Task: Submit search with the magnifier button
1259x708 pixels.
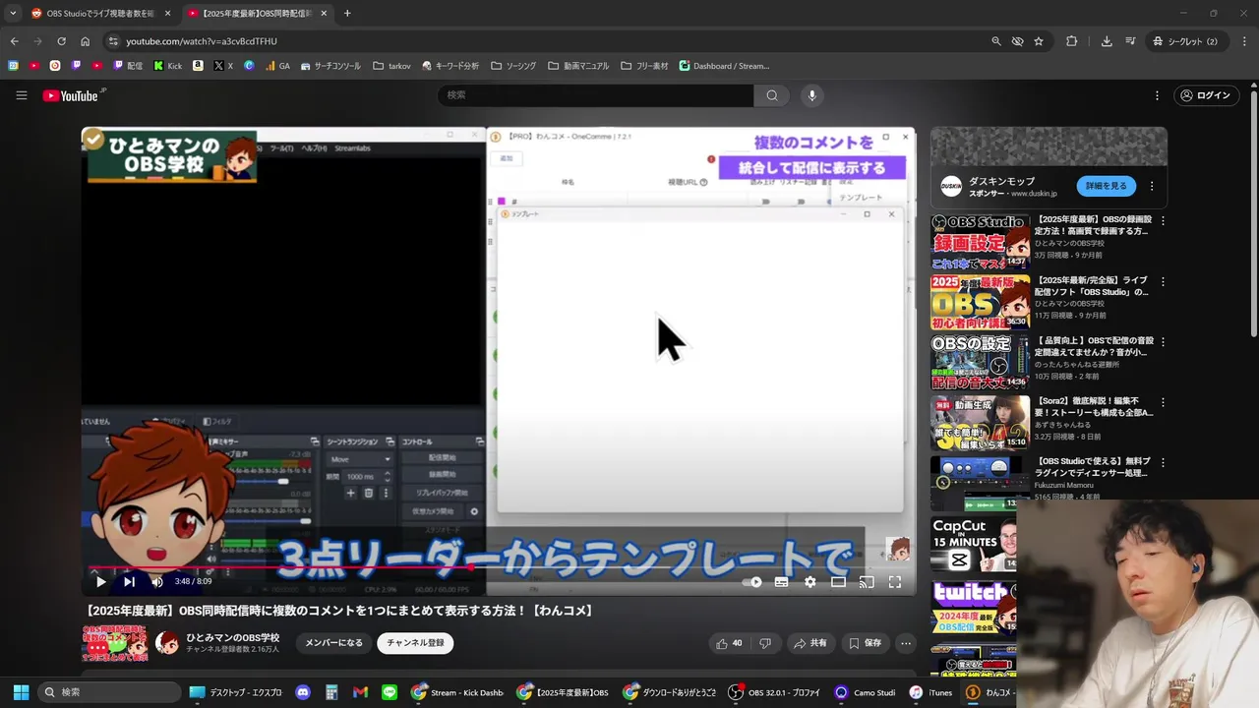Action: 772,95
